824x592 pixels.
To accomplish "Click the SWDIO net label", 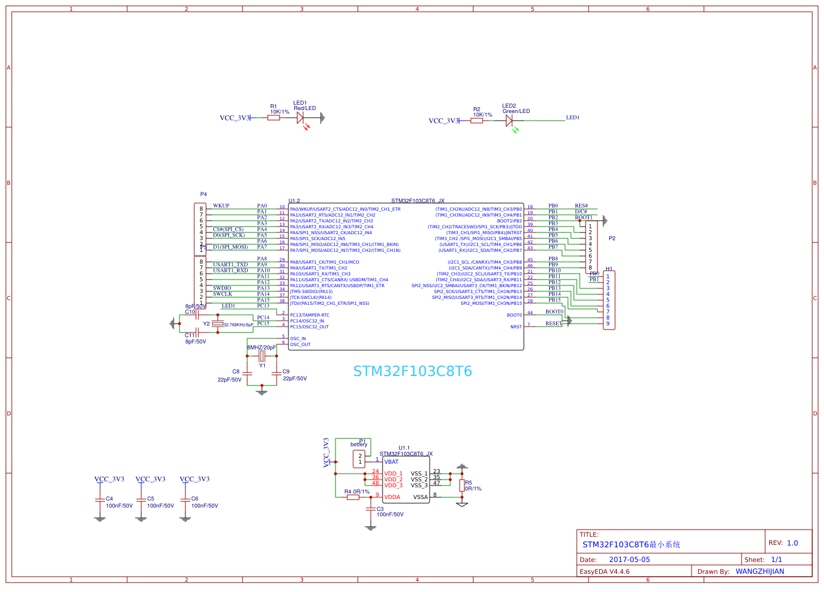I will click(222, 288).
